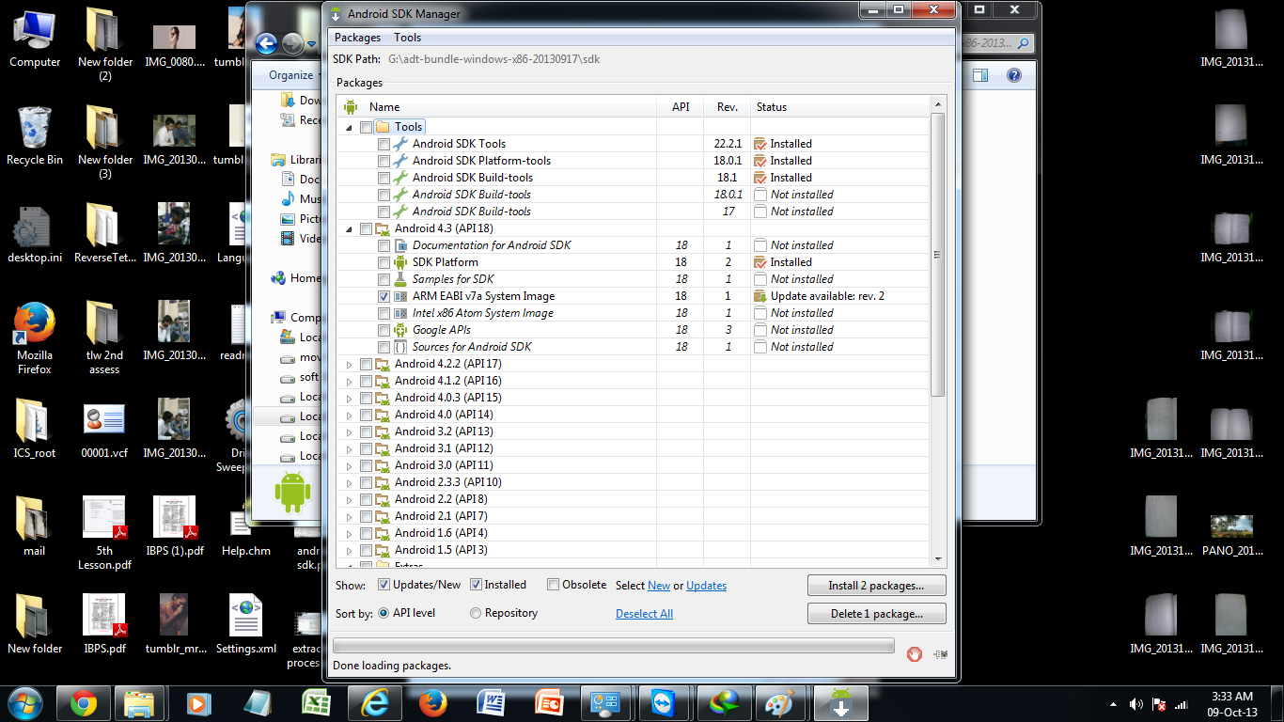Click the Explorer window help icon

click(1014, 75)
